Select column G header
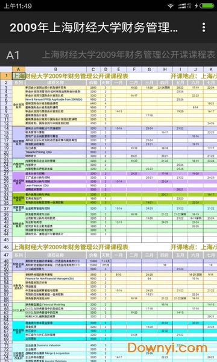Viewport: 217px width, 362px height. coord(149,69)
